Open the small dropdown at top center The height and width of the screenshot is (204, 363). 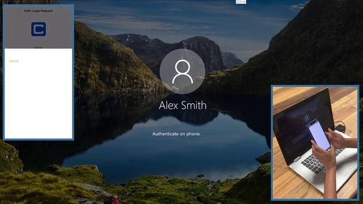coord(241,2)
